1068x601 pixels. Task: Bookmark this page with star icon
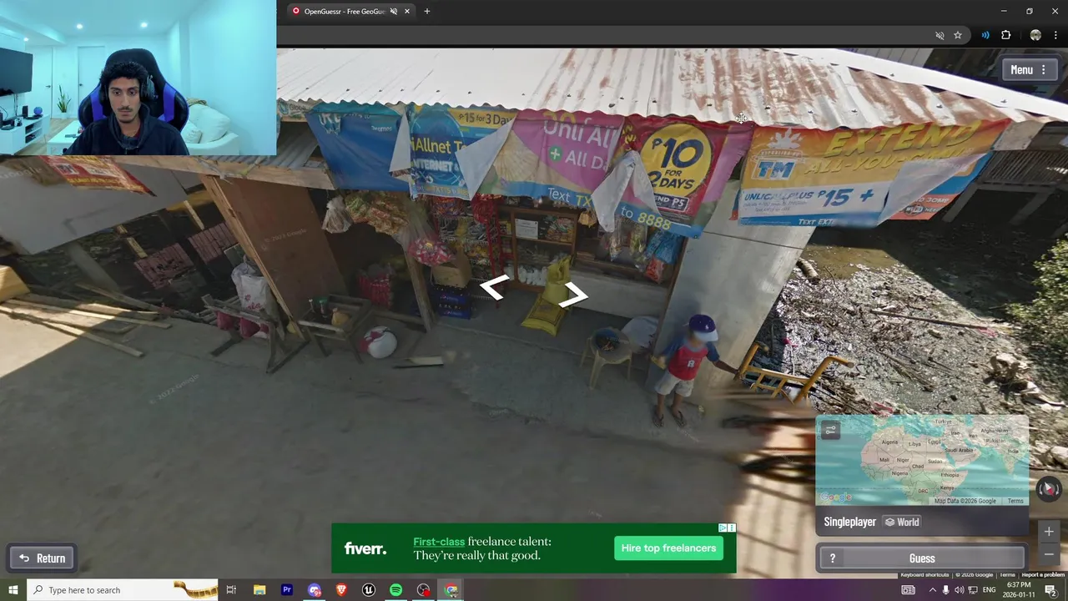coord(958,35)
